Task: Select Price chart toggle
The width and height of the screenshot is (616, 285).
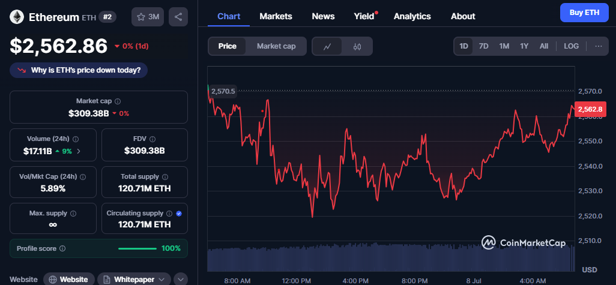Action: [227, 46]
